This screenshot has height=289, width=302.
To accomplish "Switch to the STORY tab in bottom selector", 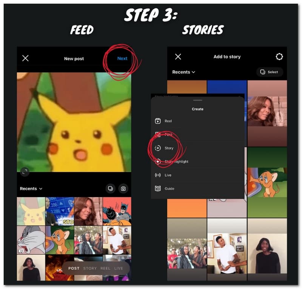I will (x=90, y=268).
